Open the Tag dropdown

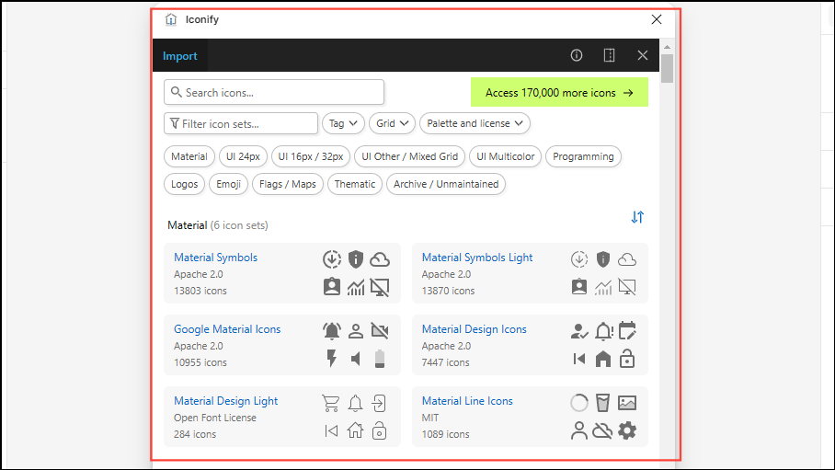pos(343,123)
